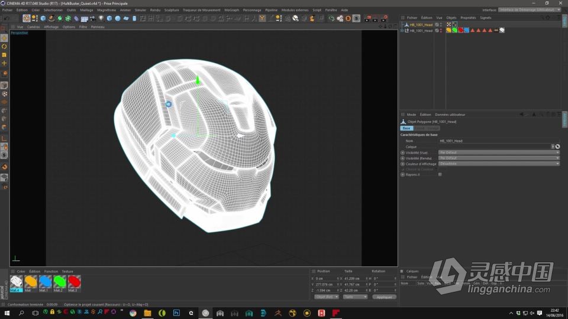Select the Mat.4 white material swatch
This screenshot has height=319, width=568.
17,284
